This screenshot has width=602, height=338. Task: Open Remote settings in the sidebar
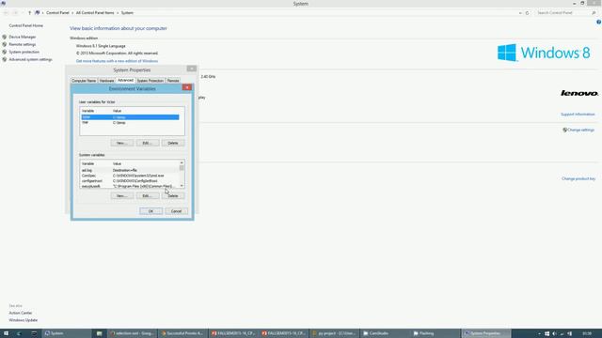[x=23, y=44]
